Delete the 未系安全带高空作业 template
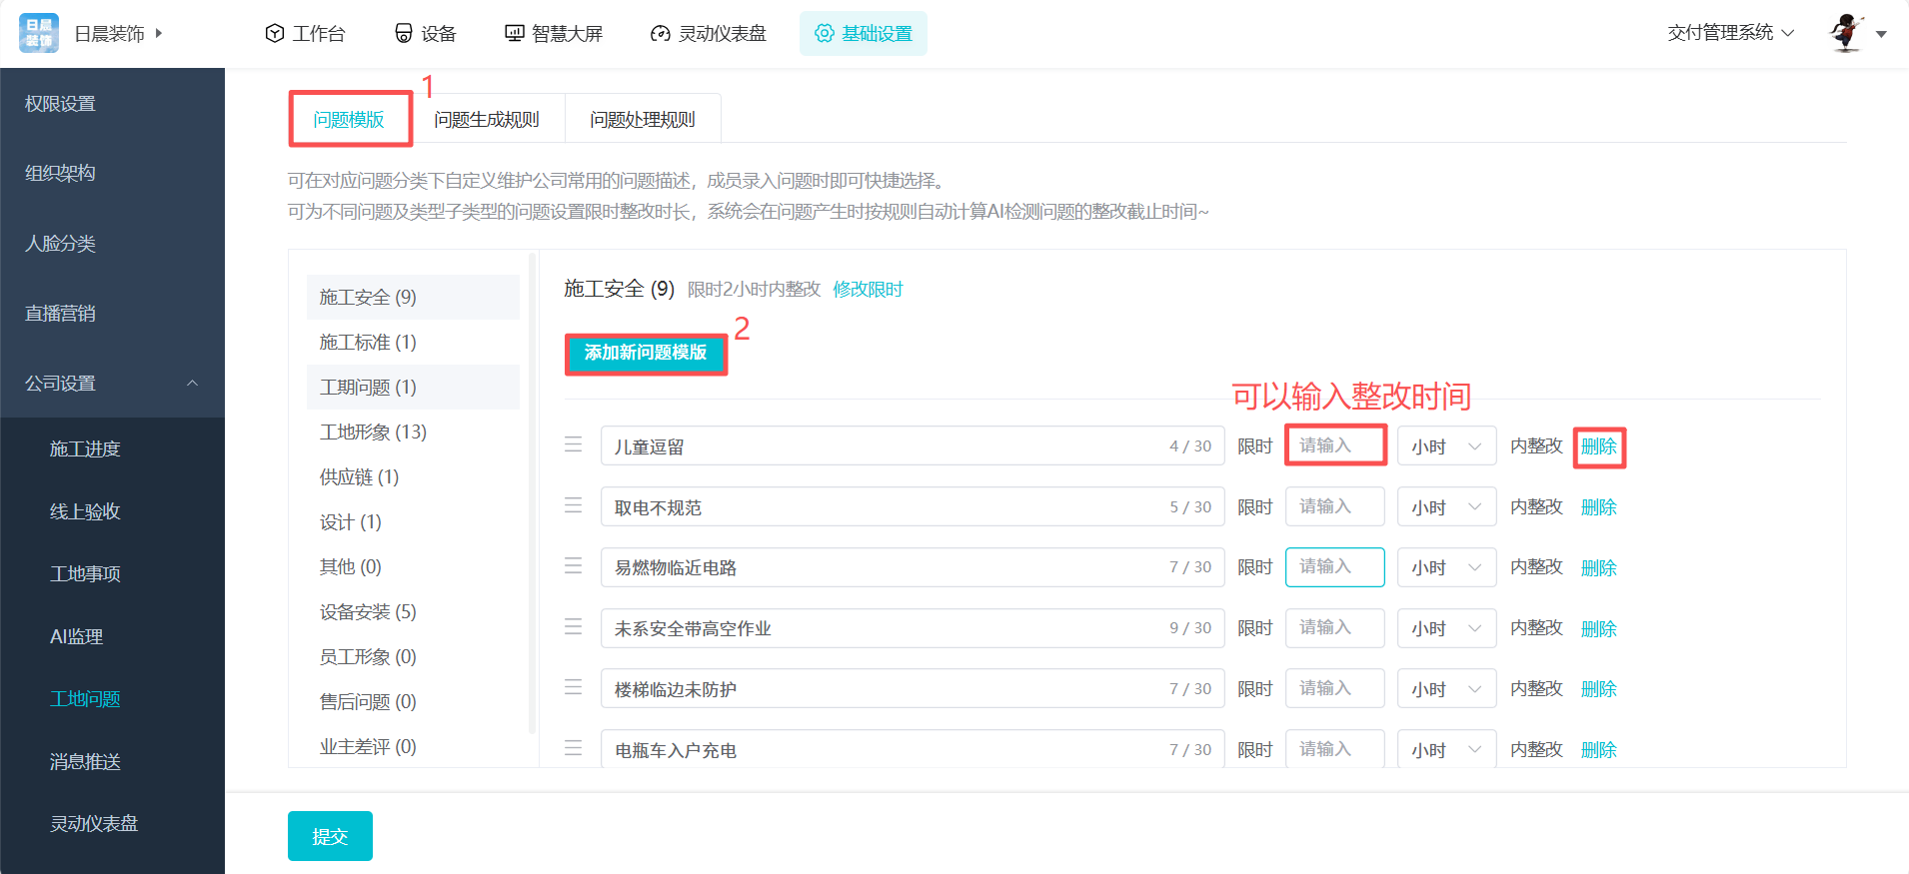Viewport: 1909px width, 874px height. click(1598, 628)
